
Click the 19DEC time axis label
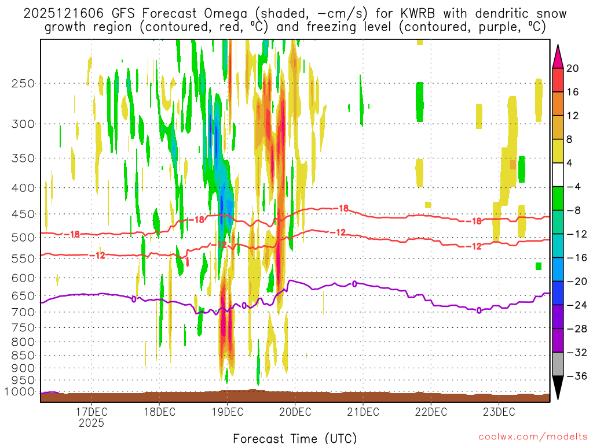227,412
